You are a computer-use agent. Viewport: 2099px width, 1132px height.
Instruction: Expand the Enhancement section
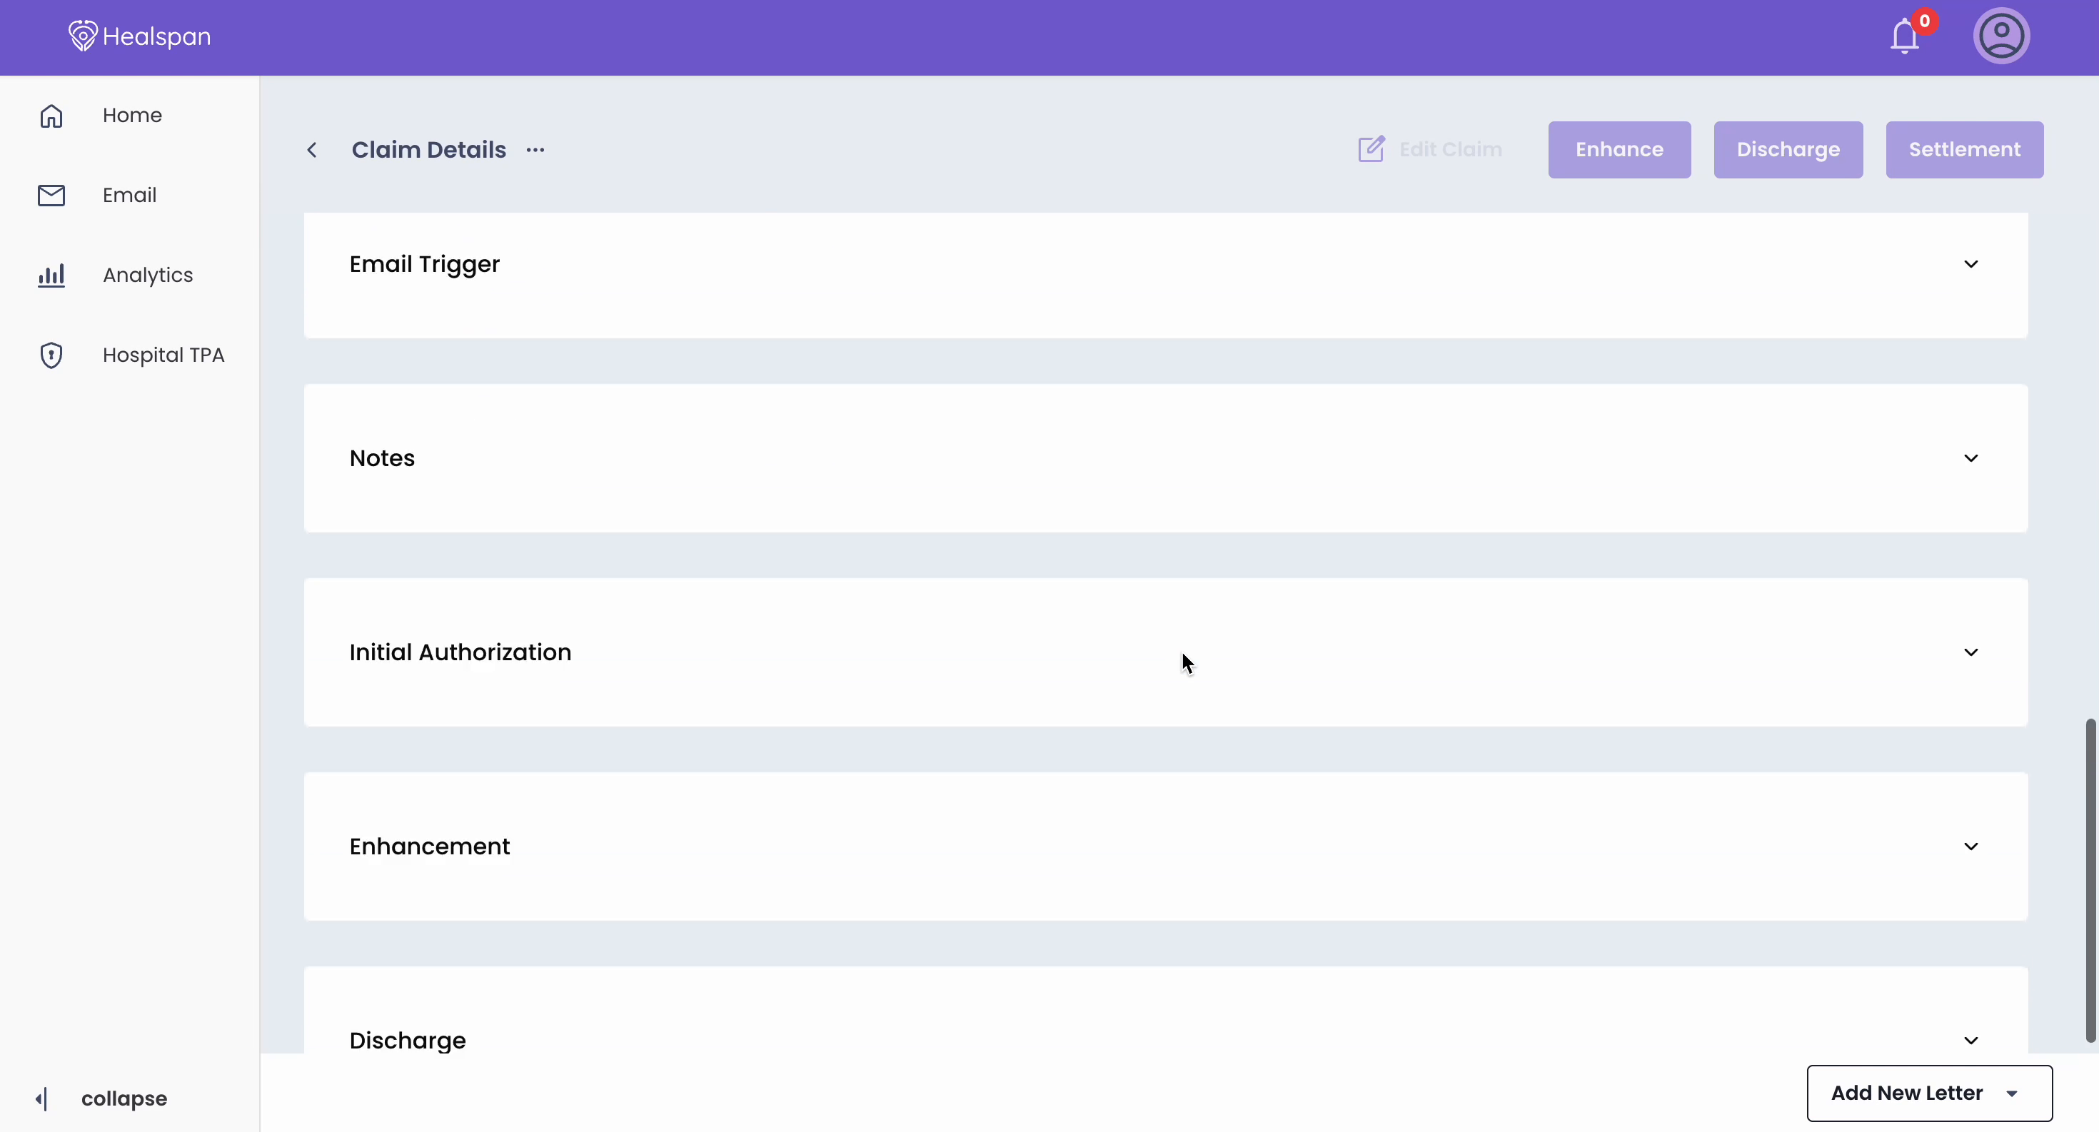pyautogui.click(x=1971, y=847)
